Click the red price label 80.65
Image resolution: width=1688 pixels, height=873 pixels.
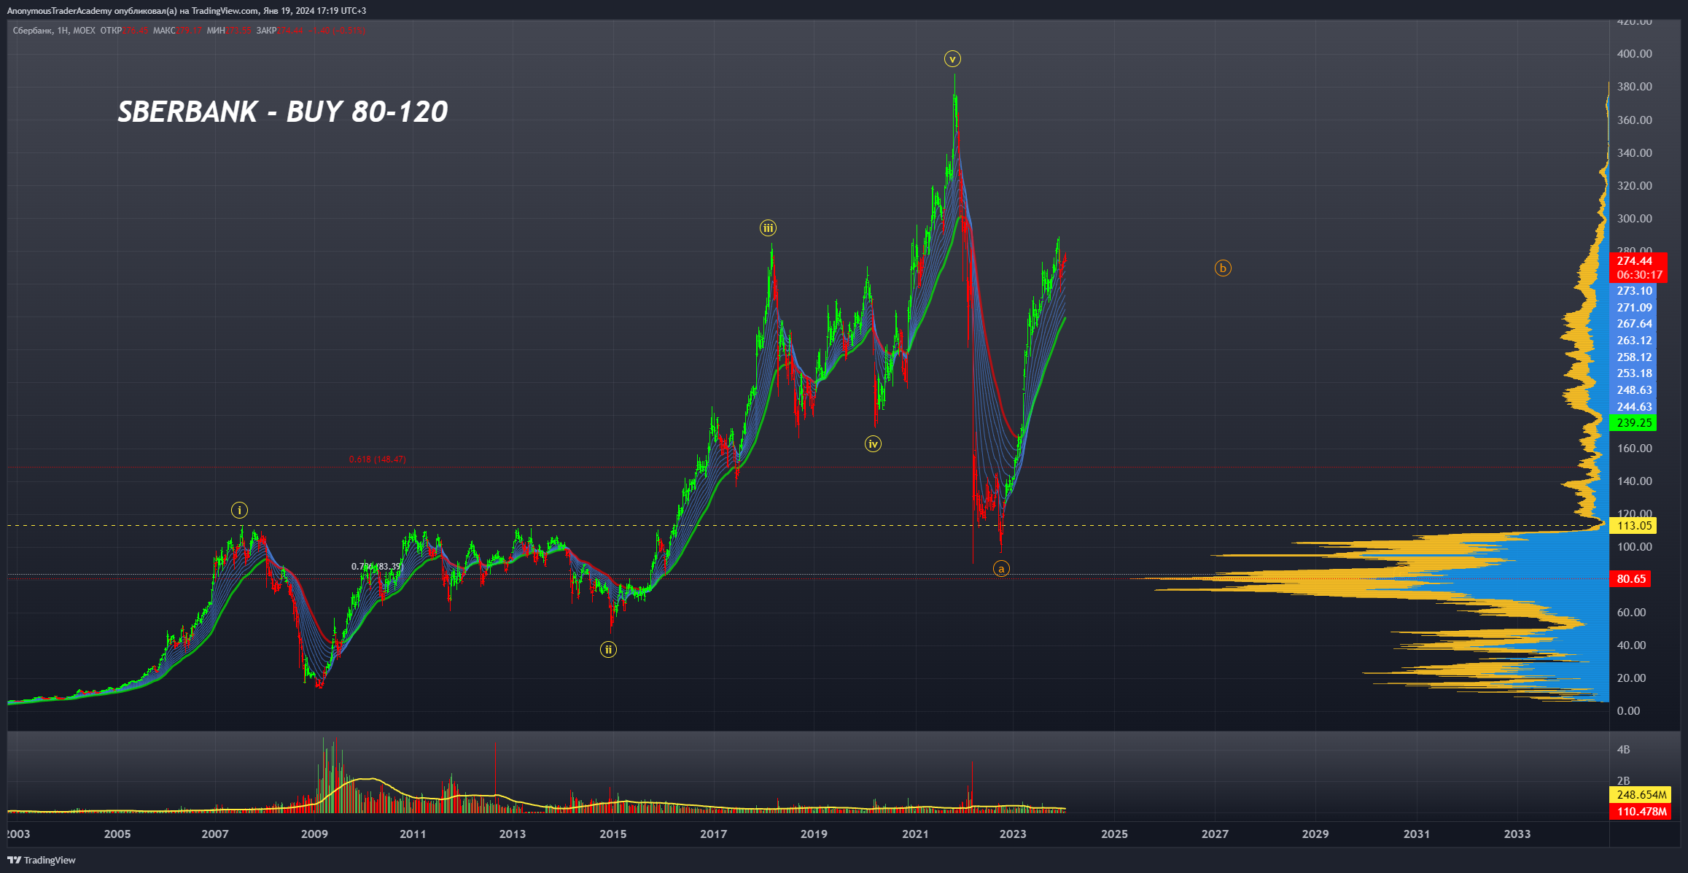pos(1631,579)
